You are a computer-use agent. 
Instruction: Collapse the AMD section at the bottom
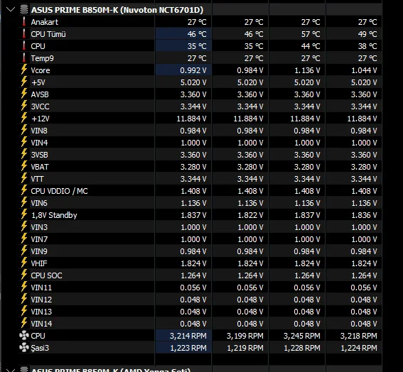point(11,370)
